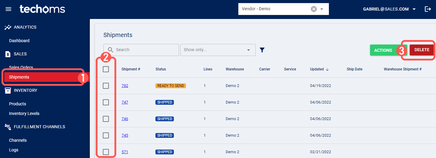Click the funnel filter icon
Screen dimensions: 436x158
(262, 50)
